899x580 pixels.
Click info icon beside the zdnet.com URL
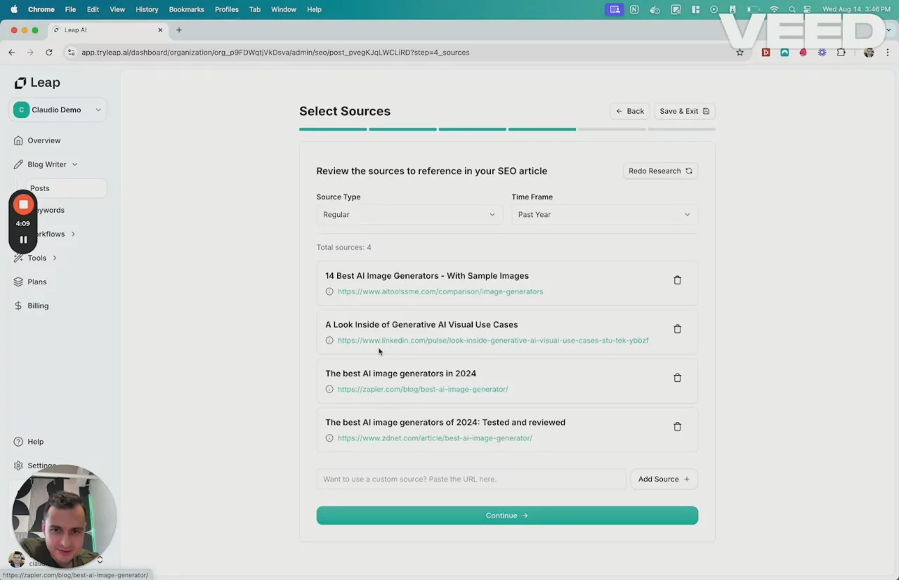(x=329, y=438)
